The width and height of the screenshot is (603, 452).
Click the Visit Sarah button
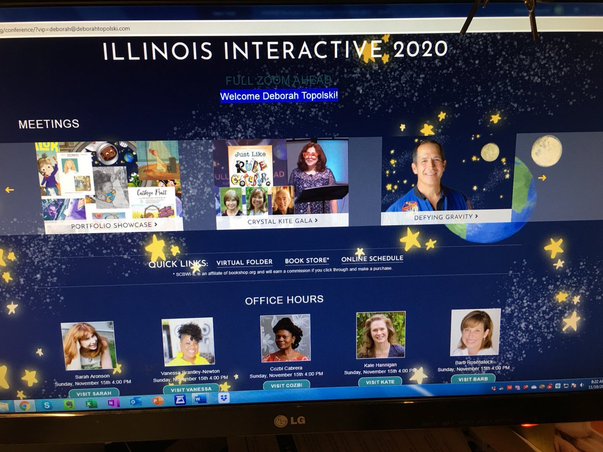(x=94, y=393)
